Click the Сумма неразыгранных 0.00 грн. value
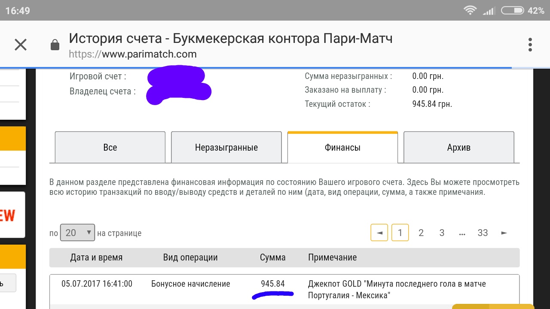Viewport: 550px width, 309px height. [x=428, y=76]
